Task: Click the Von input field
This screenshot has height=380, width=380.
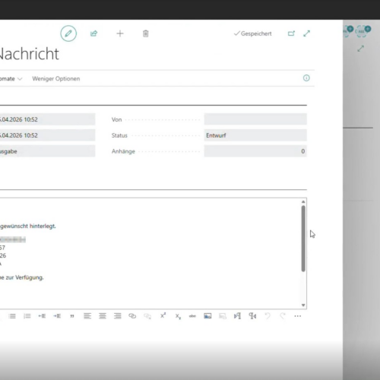Action: tap(255, 119)
